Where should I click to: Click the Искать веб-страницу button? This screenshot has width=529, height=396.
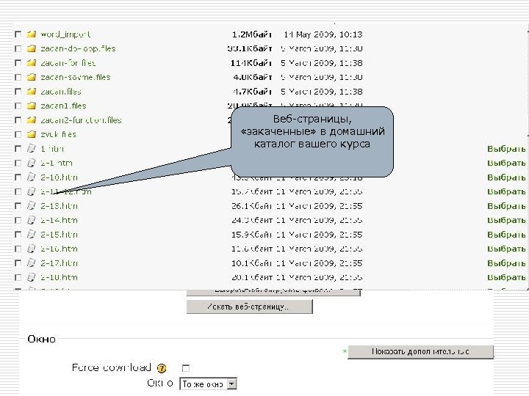250,307
